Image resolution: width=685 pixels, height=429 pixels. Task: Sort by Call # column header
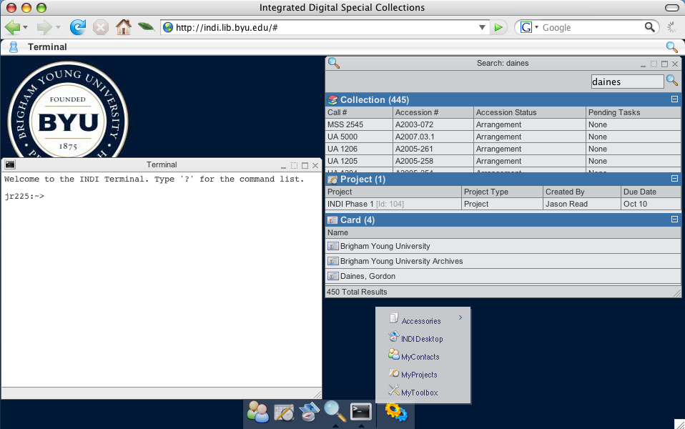click(359, 112)
